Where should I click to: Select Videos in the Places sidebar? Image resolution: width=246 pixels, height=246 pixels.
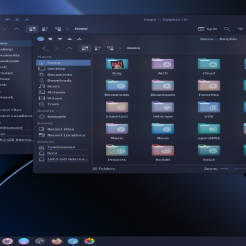pos(63,98)
